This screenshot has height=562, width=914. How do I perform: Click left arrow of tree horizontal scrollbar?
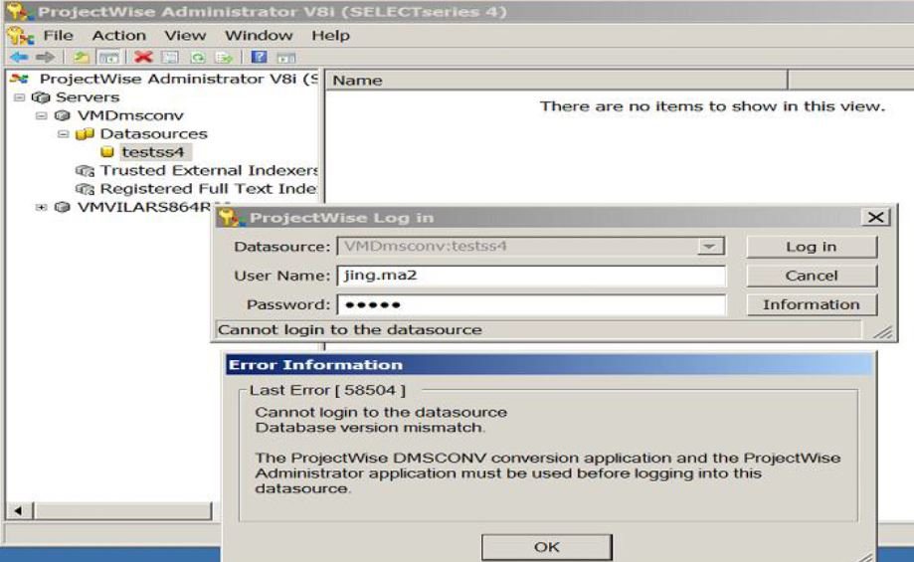18,511
